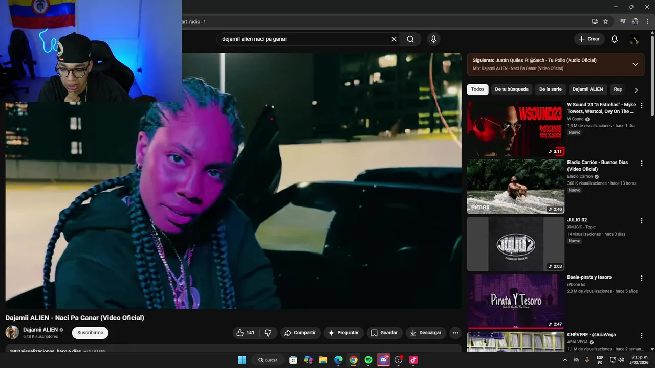Select the Dajamii ALIEN filter chip

coord(587,89)
